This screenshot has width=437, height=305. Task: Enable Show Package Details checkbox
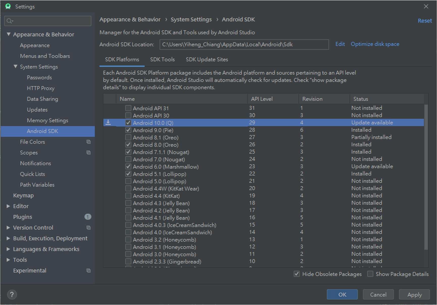(x=370, y=274)
